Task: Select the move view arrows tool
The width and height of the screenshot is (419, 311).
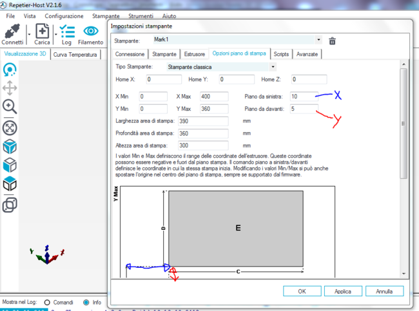Action: [10, 88]
